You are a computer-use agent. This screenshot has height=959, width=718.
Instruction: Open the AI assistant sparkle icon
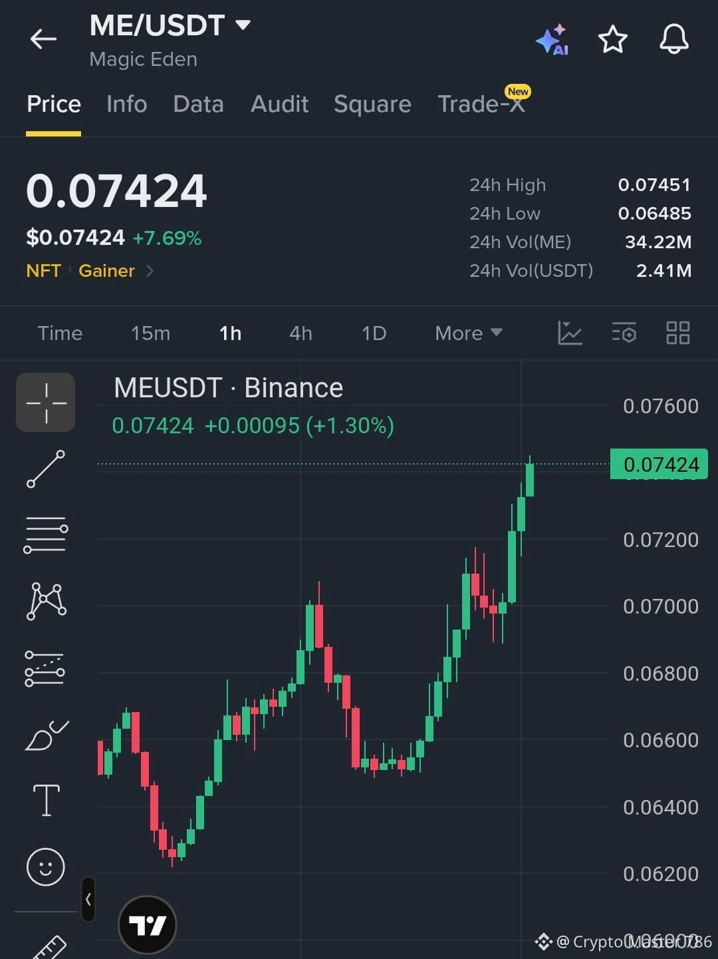tap(552, 40)
